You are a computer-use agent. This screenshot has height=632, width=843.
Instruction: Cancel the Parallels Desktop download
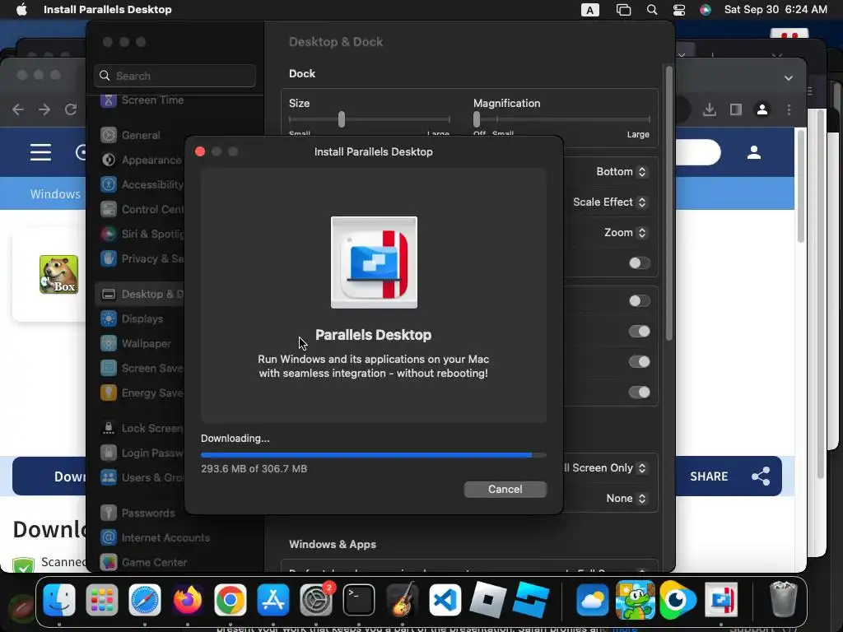click(505, 489)
